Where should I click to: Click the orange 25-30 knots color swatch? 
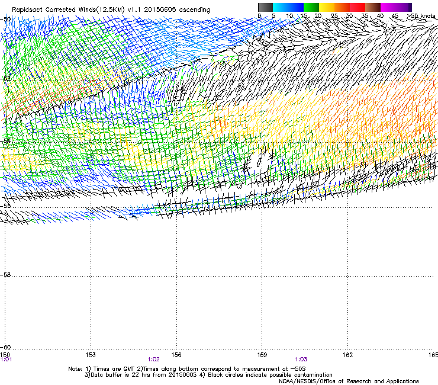[342, 7]
